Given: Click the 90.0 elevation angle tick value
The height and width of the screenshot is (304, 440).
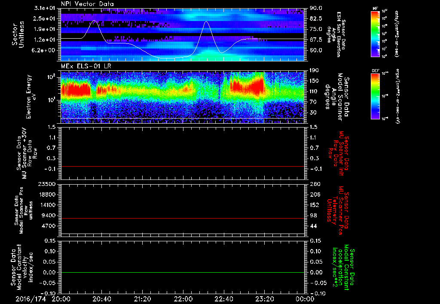Looking at the screenshot, I should 316,8.
